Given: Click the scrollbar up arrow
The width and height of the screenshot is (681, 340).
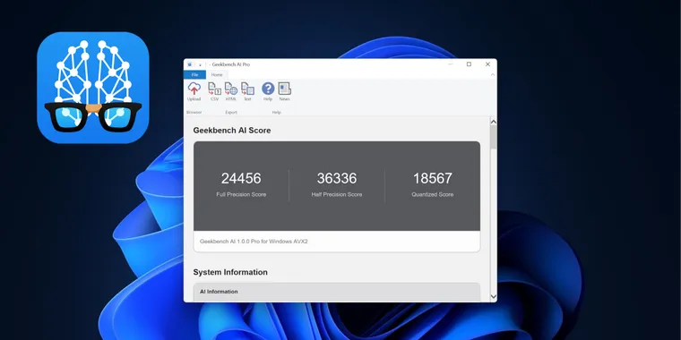Looking at the screenshot, I should click(x=494, y=122).
